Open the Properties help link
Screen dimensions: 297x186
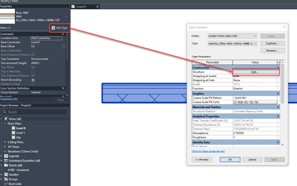(8, 99)
